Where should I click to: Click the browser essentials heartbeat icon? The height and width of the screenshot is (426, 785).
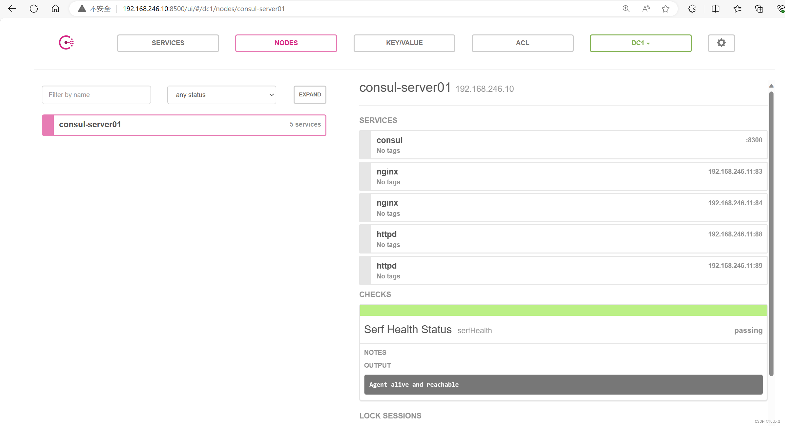[x=780, y=9]
